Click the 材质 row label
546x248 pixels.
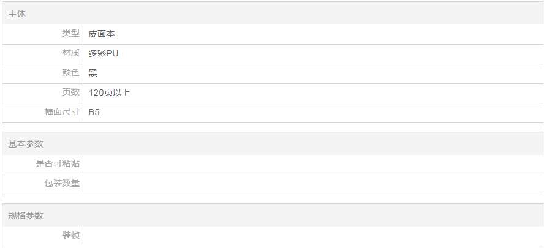70,53
